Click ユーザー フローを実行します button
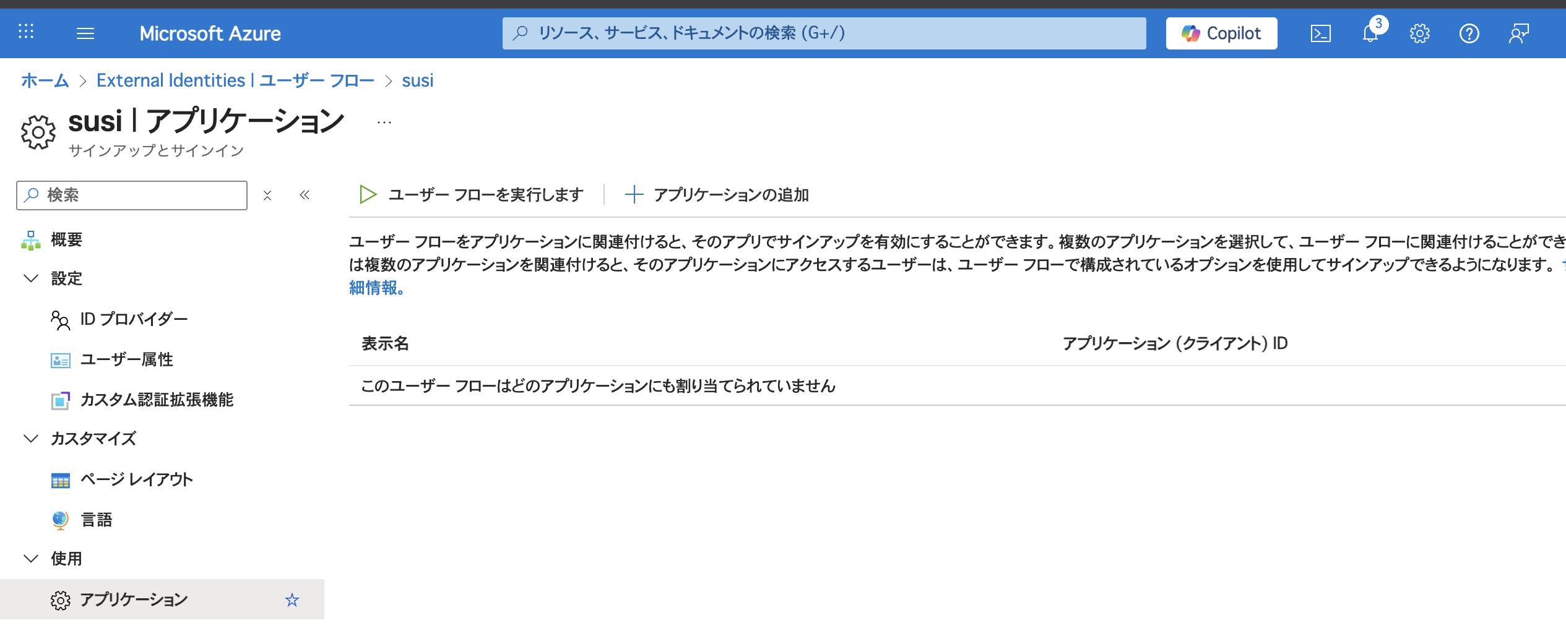Screen dimensions: 1566x636 coord(472,195)
